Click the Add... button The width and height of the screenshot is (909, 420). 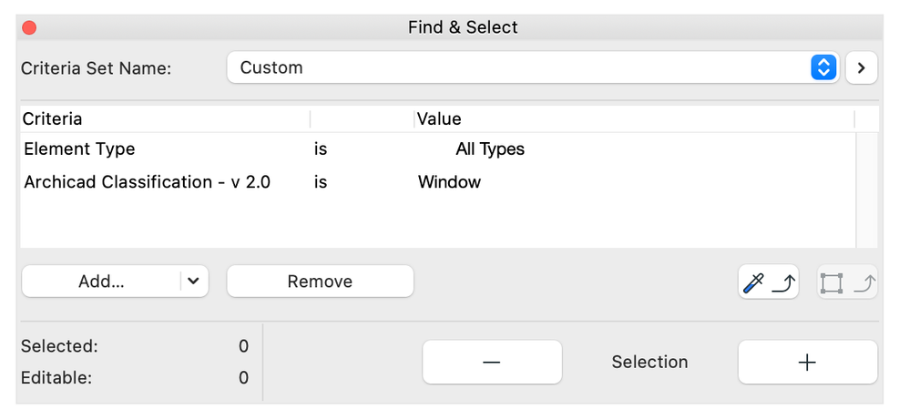pos(101,282)
